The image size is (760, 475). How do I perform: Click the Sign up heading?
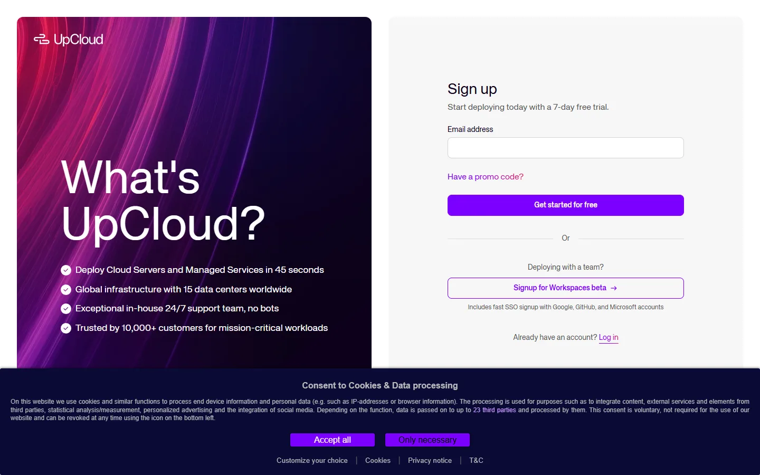472,89
